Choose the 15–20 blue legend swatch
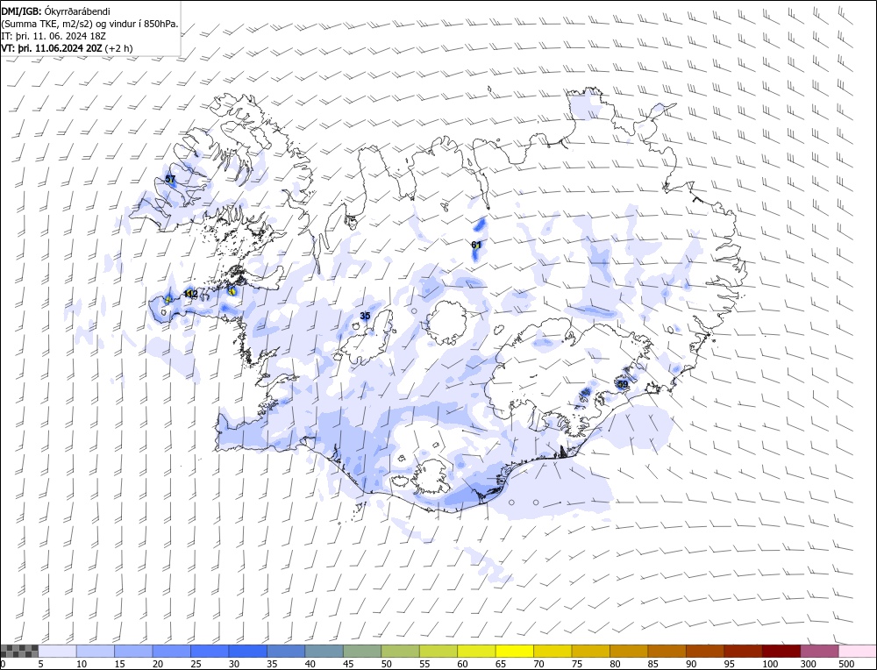The width and height of the screenshot is (877, 670). [133, 651]
